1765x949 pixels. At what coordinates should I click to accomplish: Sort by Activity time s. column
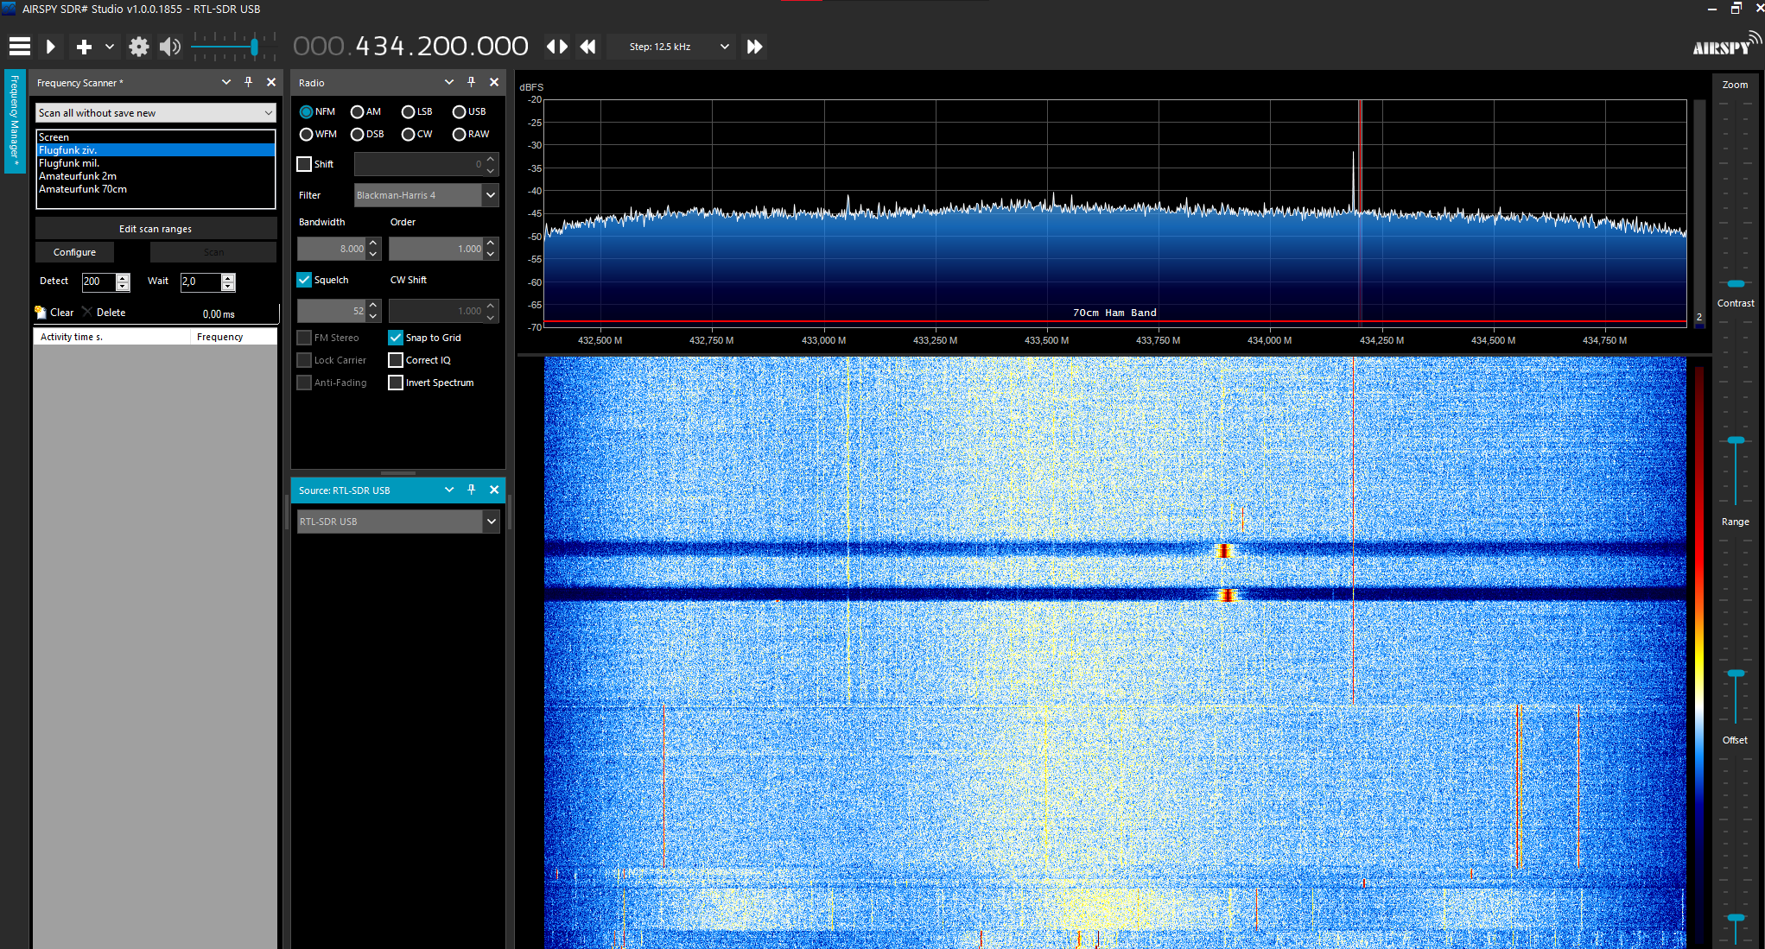click(111, 337)
